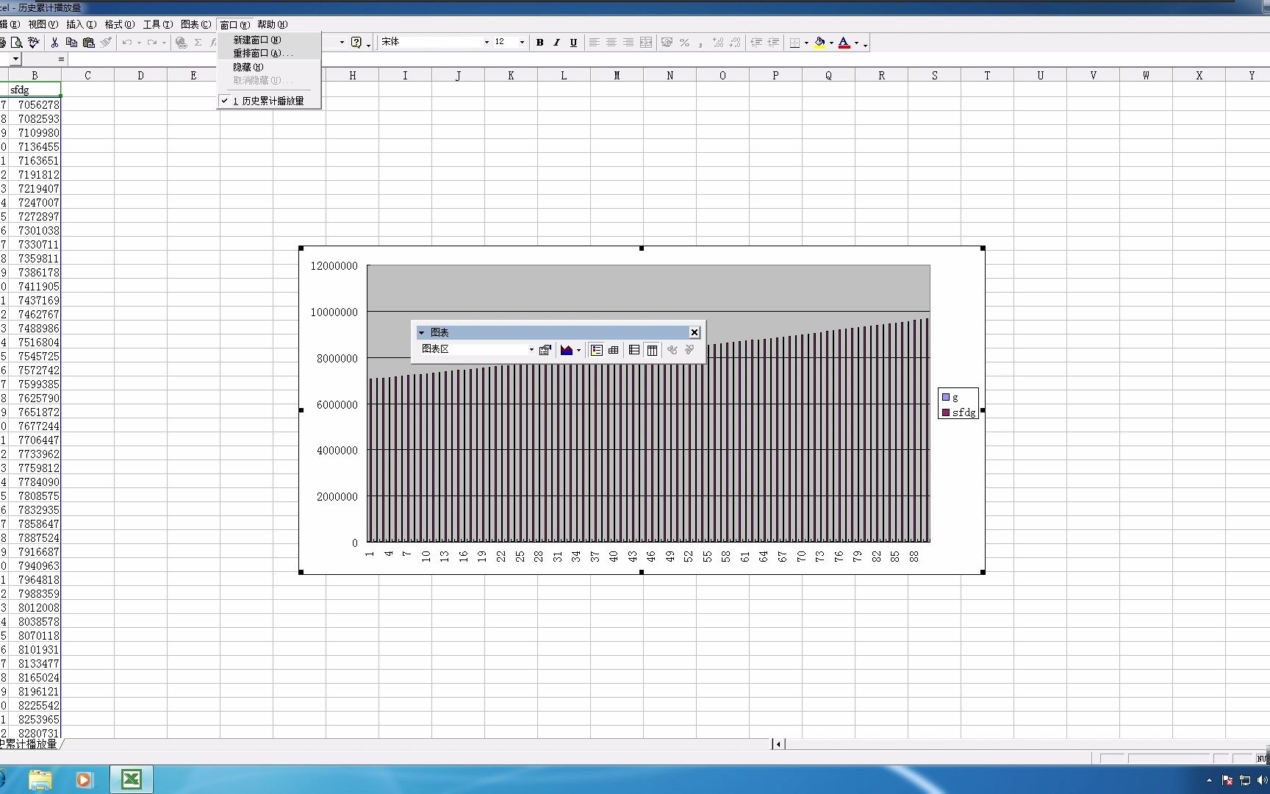Viewport: 1270px width, 794px height.
Task: Open the font color picker dropdown
Action: coord(855,43)
